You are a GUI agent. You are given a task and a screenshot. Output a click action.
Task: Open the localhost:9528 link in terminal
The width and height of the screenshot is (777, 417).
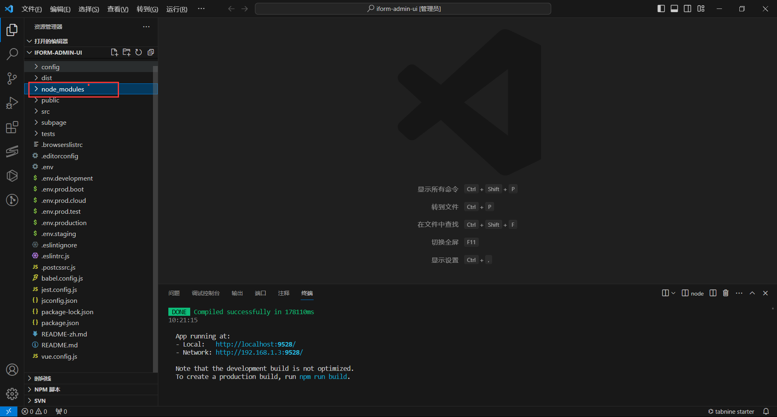pyautogui.click(x=255, y=344)
